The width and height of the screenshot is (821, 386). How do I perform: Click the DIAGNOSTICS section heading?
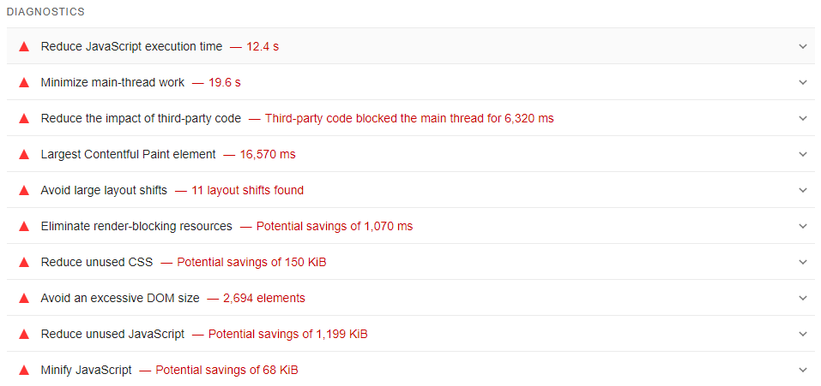point(45,12)
